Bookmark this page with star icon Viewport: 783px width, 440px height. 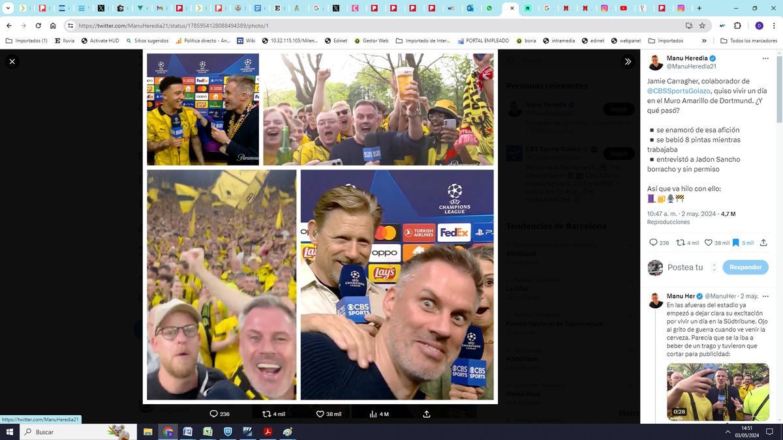click(x=702, y=25)
